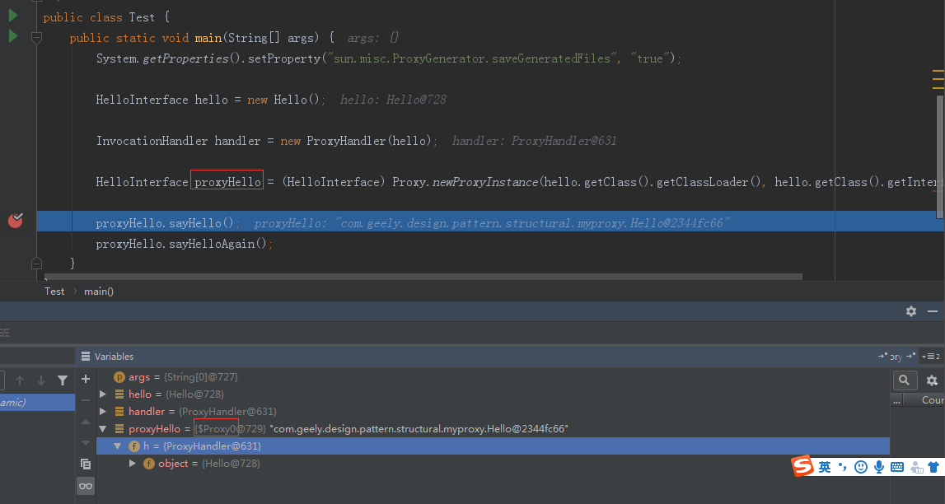
Task: Click the setProperty call in code
Action: pos(283,58)
